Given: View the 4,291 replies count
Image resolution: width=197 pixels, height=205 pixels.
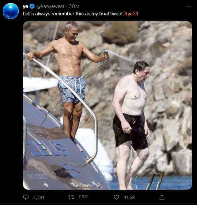Looking at the screenshot, I should 39,197.
